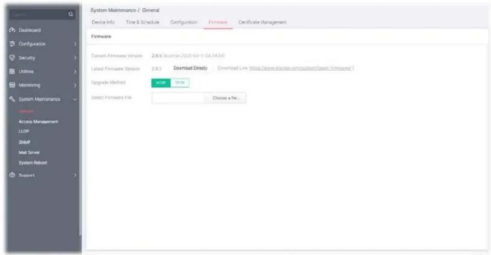Open Dashboard in the sidebar
The width and height of the screenshot is (491, 255).
[x=30, y=30]
